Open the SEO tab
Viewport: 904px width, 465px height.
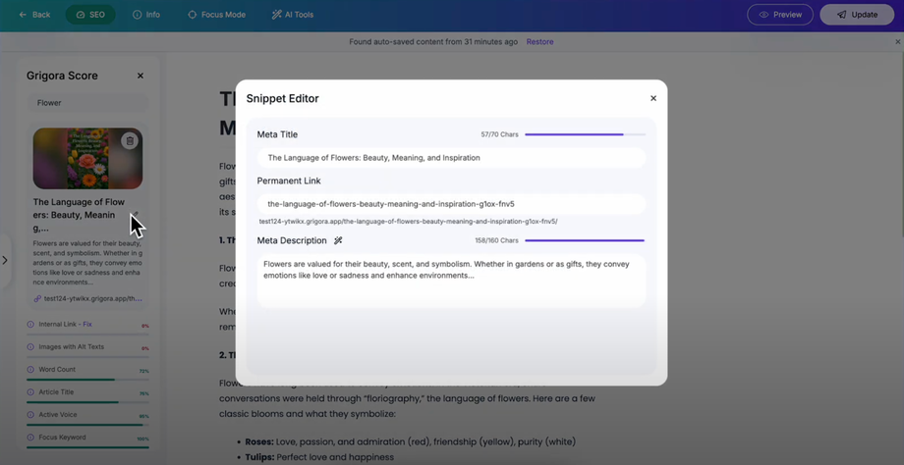90,15
